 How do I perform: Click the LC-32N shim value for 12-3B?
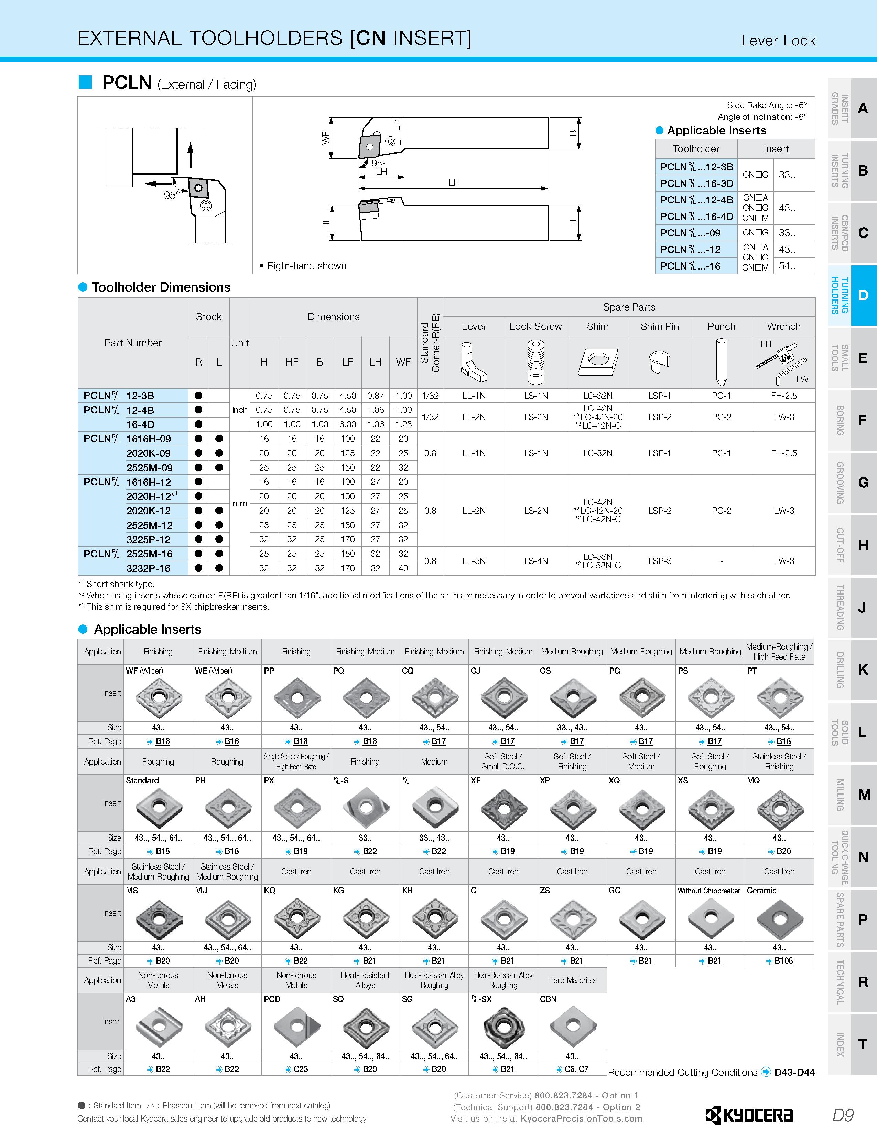pos(597,395)
